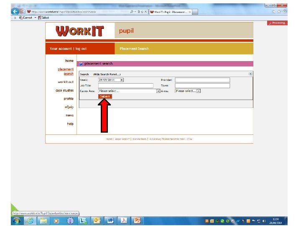Open the Lync taskbar icon
Screen dimensions: 301x226
[x=84, y=221]
